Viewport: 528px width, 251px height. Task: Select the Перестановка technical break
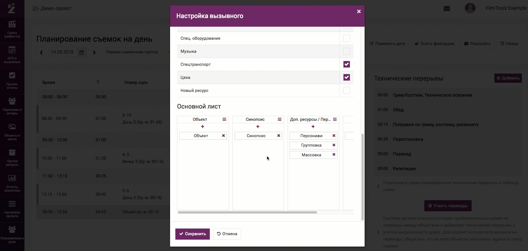tap(448, 139)
